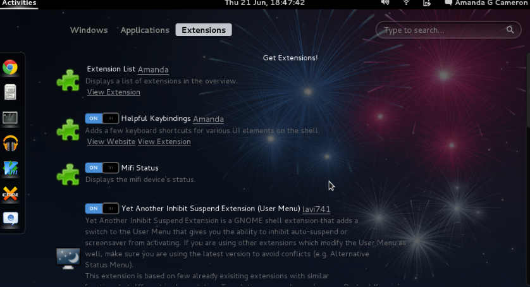Click the Activities button
The height and width of the screenshot is (287, 530).
19,3
